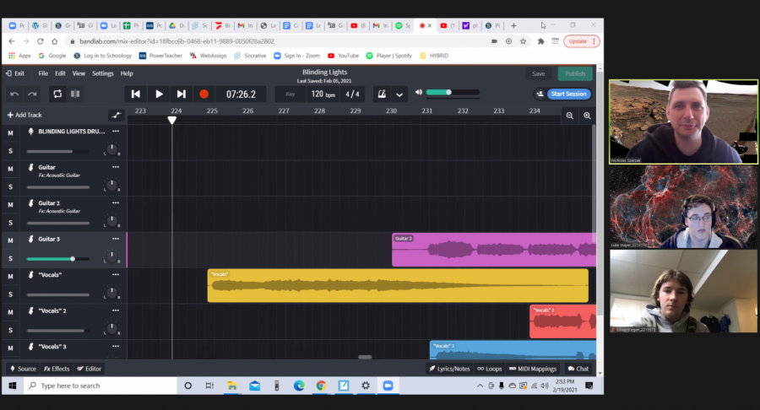Select the purple Guitar 3 audio region
The width and height of the screenshot is (760, 410).
pyautogui.click(x=494, y=250)
